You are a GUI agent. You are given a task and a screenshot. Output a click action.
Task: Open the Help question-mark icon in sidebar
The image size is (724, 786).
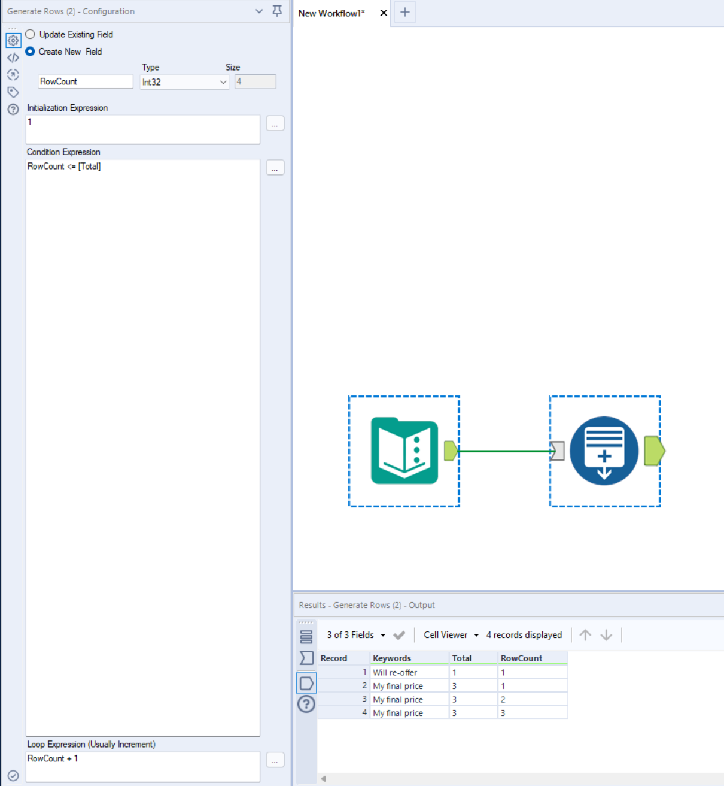point(13,109)
